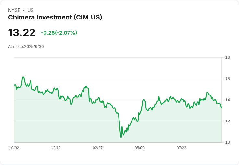This screenshot has width=239, height=165.
Task: Click the 12 price axis label
Action: [228, 121]
